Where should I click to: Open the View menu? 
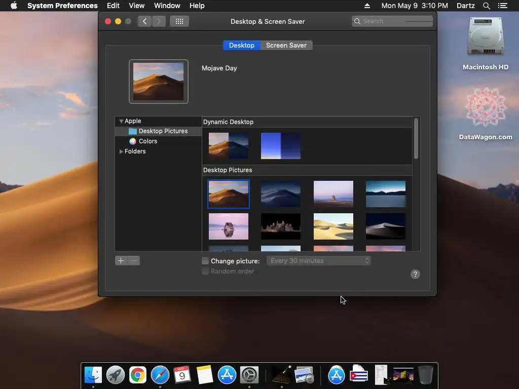click(137, 6)
